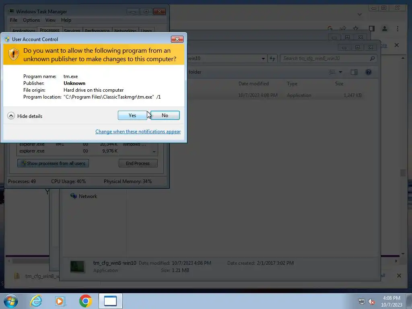This screenshot has width=412, height=309.
Task: Switch to Networking tab in Task Manager
Action: coord(125,31)
